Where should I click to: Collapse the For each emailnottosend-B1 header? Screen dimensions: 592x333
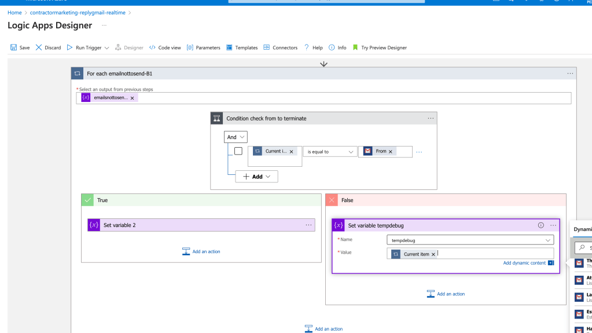[x=323, y=74]
